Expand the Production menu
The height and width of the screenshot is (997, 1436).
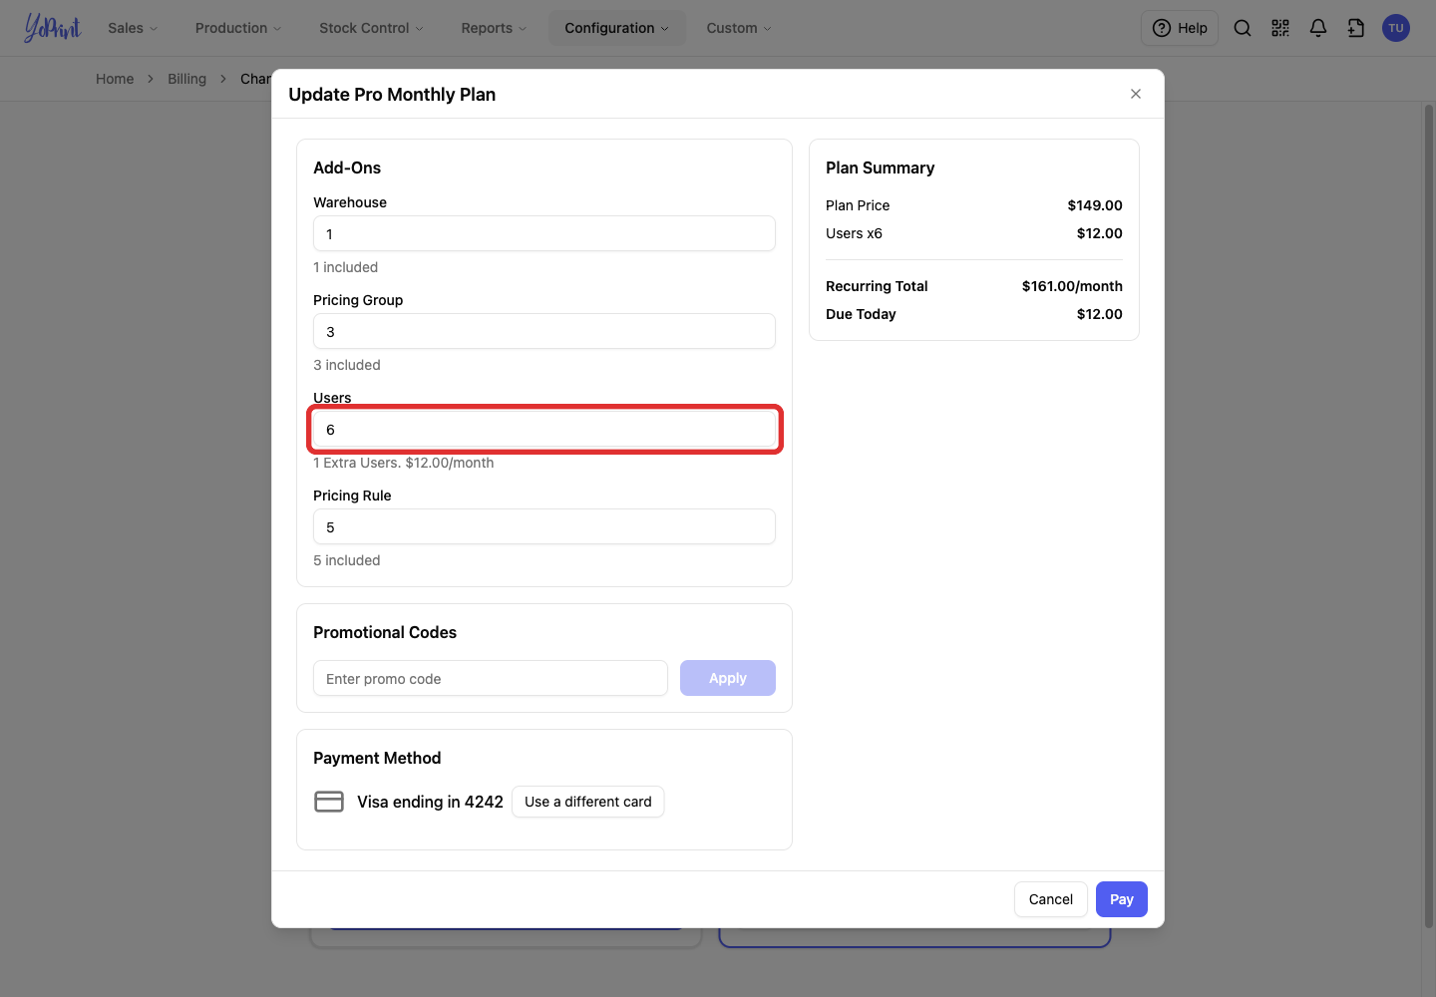pos(238,28)
